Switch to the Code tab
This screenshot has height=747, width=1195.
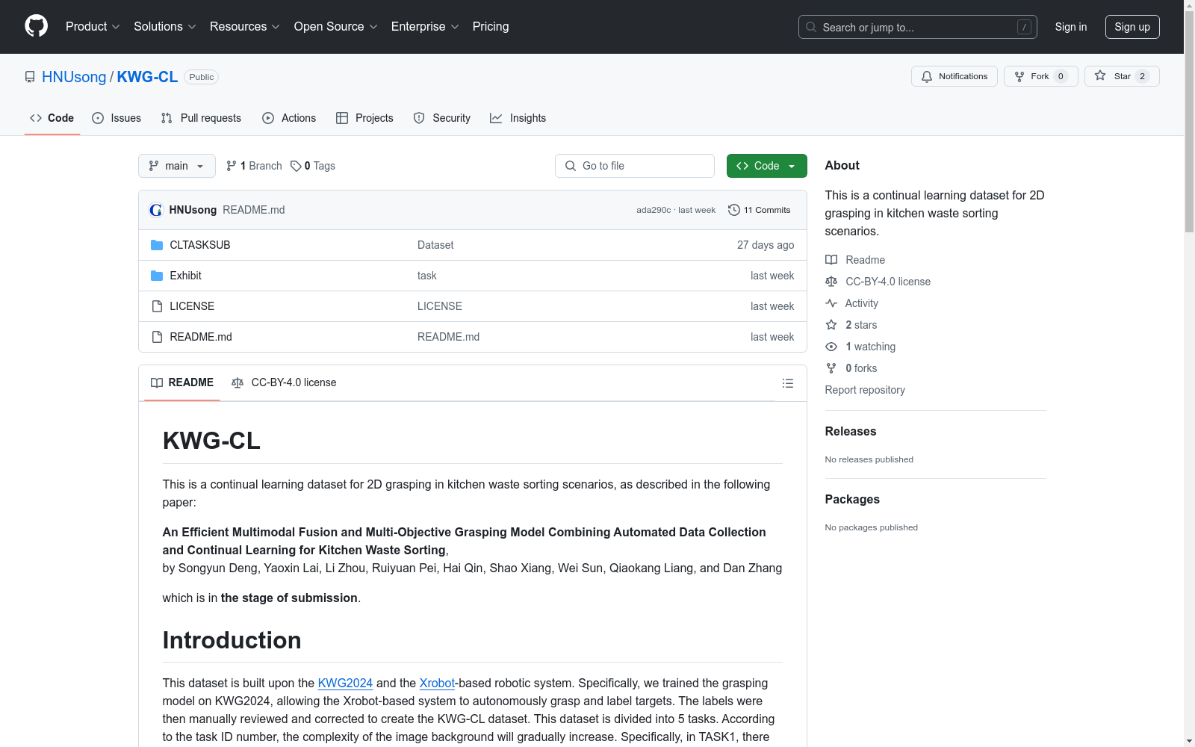click(x=52, y=118)
